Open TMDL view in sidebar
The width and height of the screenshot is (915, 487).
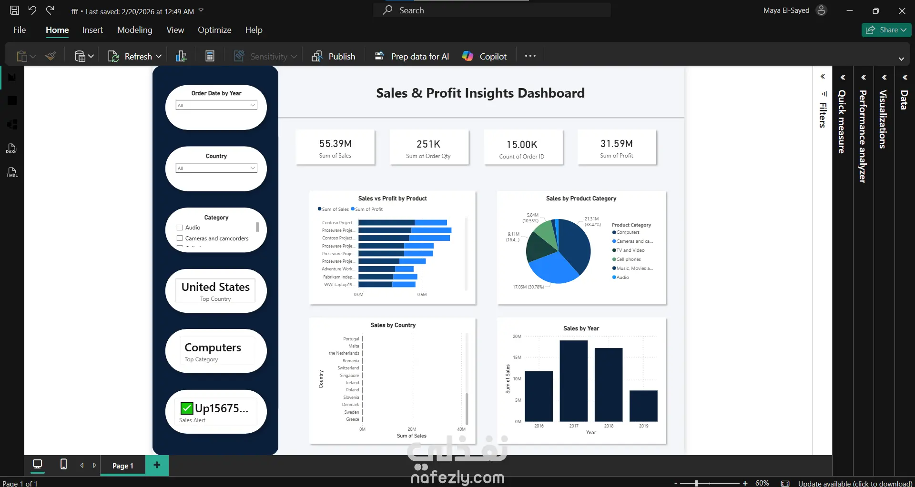click(12, 172)
